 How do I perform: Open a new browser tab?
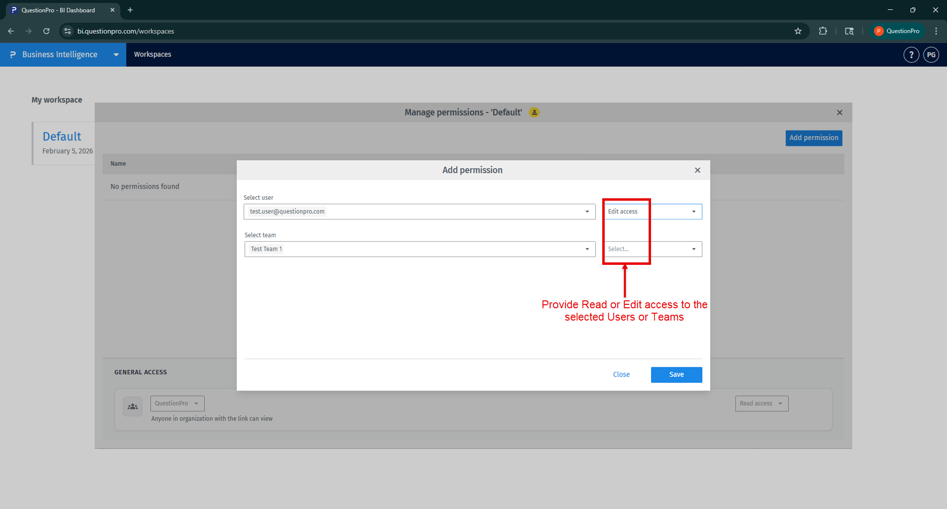coord(130,10)
